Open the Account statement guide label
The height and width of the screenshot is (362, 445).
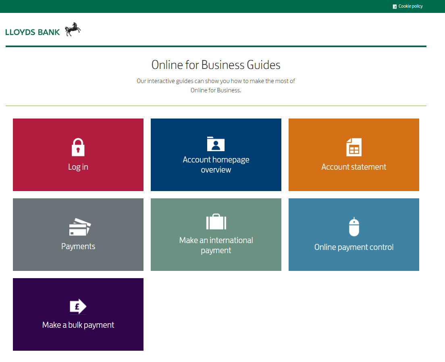click(x=354, y=167)
